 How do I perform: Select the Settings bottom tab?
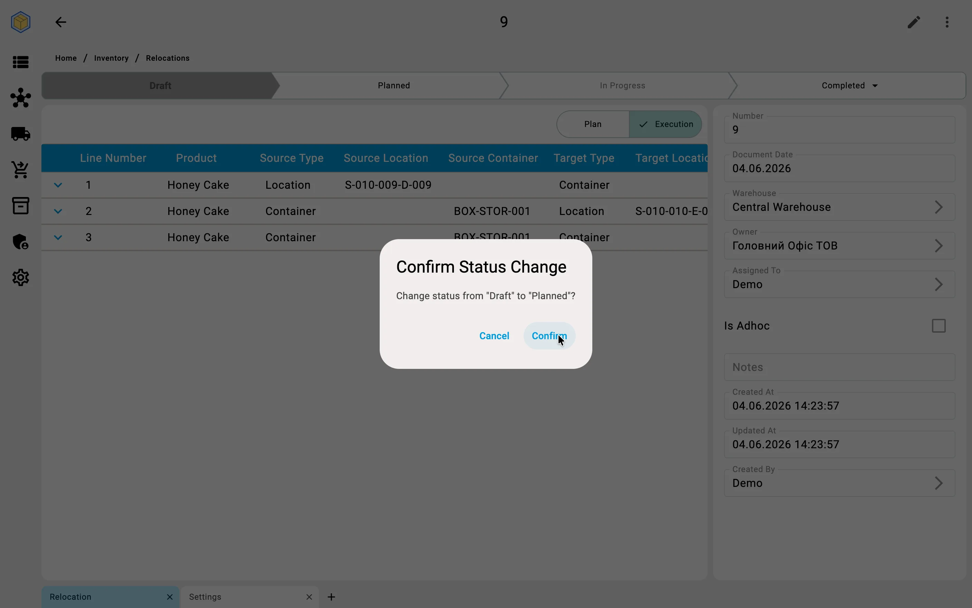pos(250,597)
